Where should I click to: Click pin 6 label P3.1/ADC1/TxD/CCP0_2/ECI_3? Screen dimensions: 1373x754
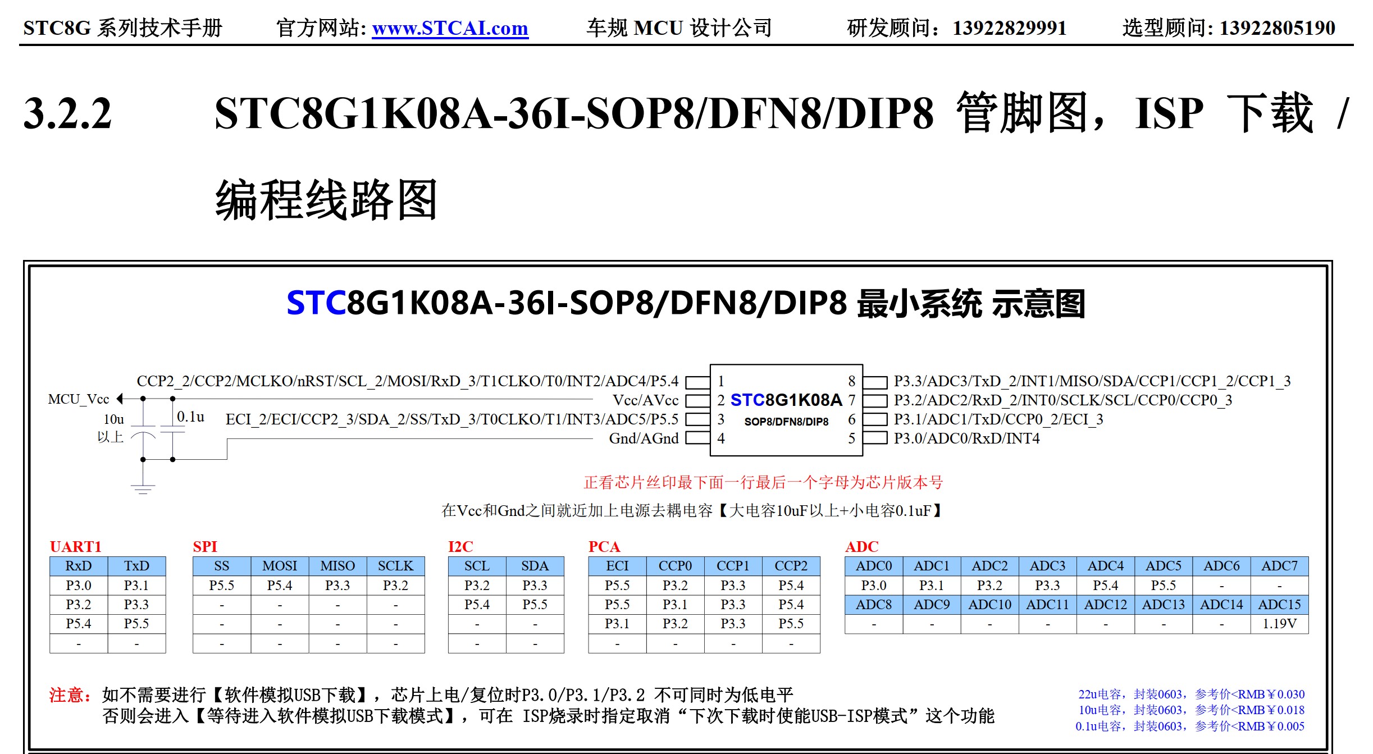(998, 419)
